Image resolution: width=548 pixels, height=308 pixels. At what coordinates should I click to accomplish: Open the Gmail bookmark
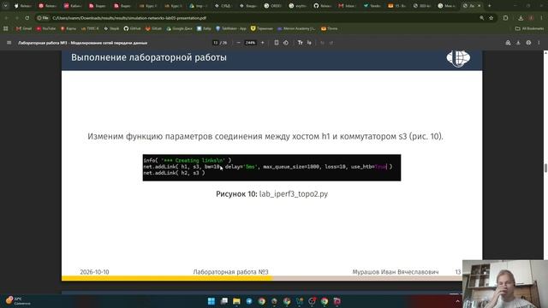click(23, 28)
